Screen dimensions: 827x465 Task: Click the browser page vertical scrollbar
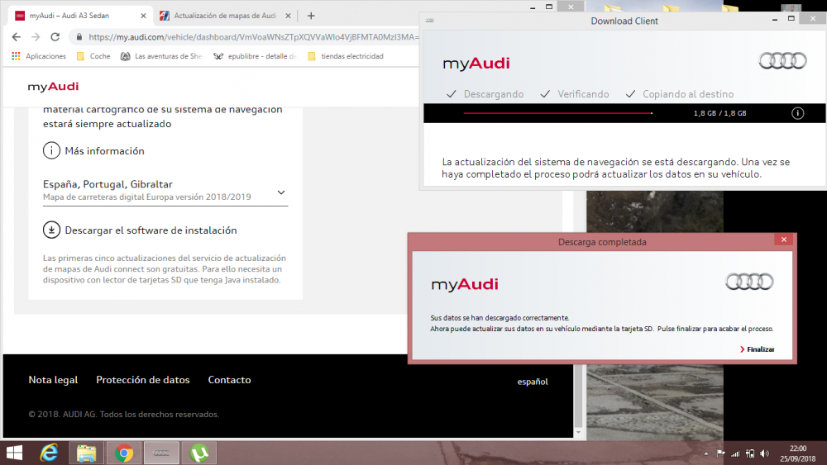(578, 395)
